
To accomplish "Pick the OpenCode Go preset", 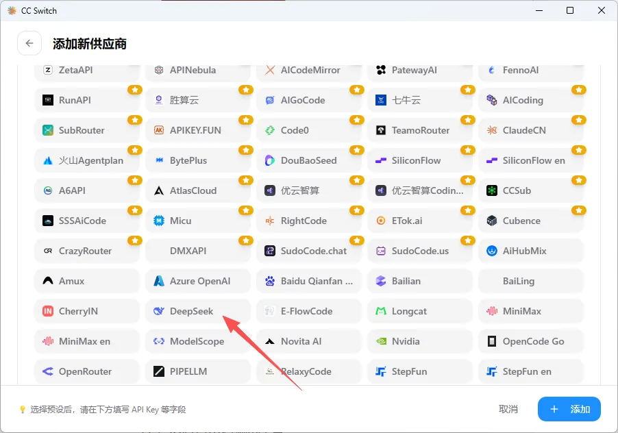I will (531, 341).
